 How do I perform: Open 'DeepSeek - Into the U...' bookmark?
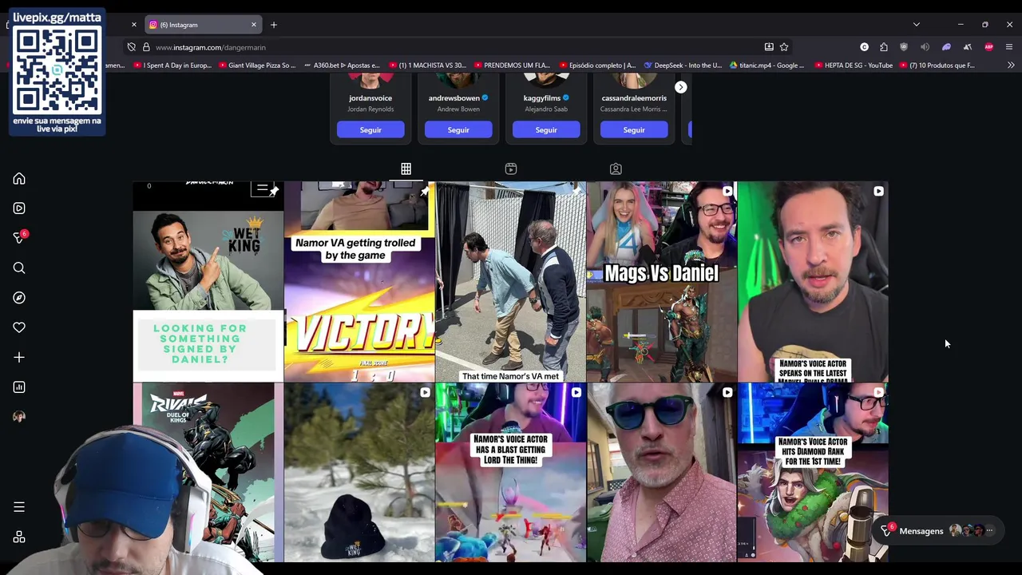683,65
